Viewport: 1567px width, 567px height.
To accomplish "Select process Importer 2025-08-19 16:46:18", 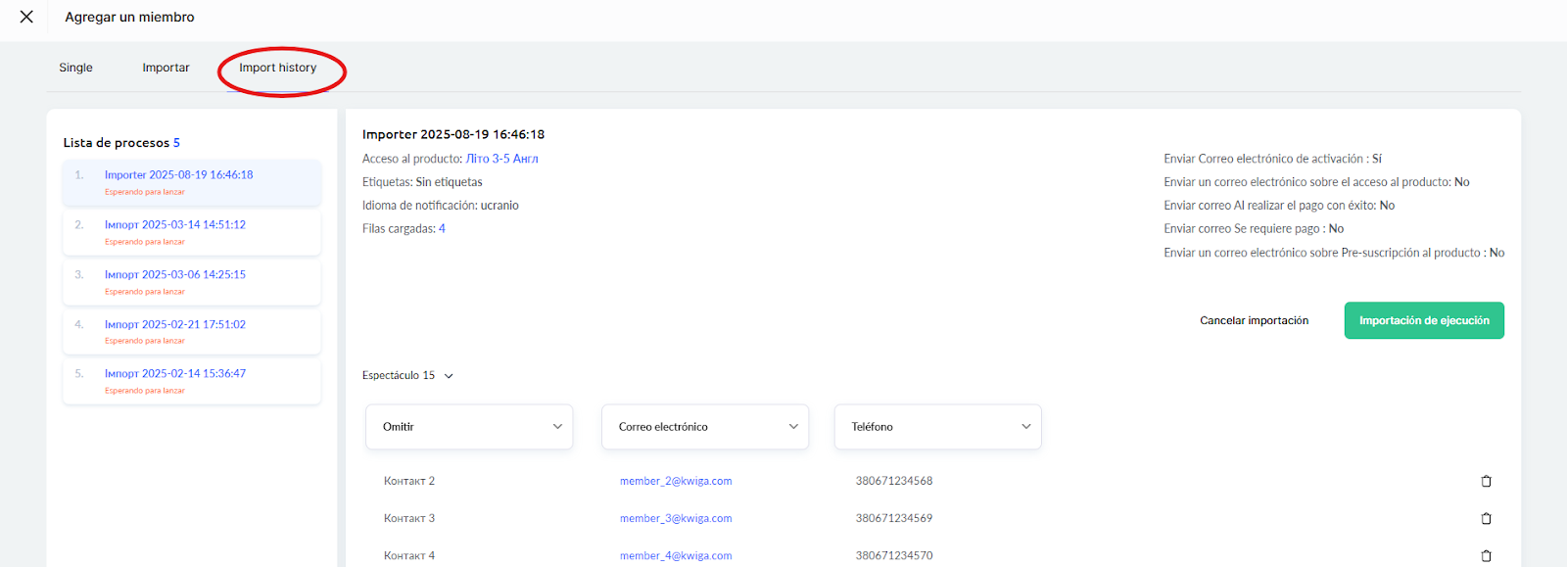I will (x=178, y=175).
